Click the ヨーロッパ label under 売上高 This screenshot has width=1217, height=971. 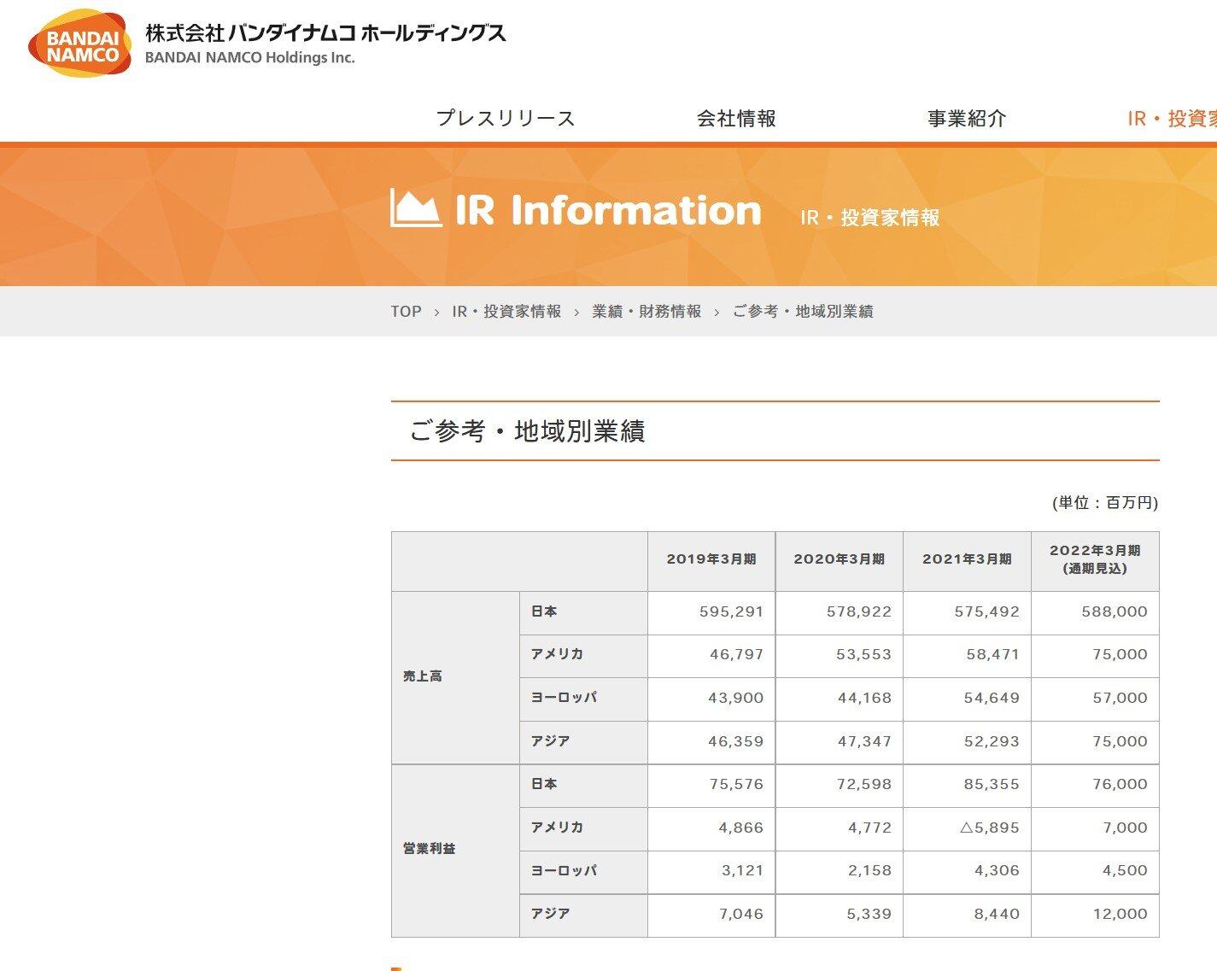564,698
